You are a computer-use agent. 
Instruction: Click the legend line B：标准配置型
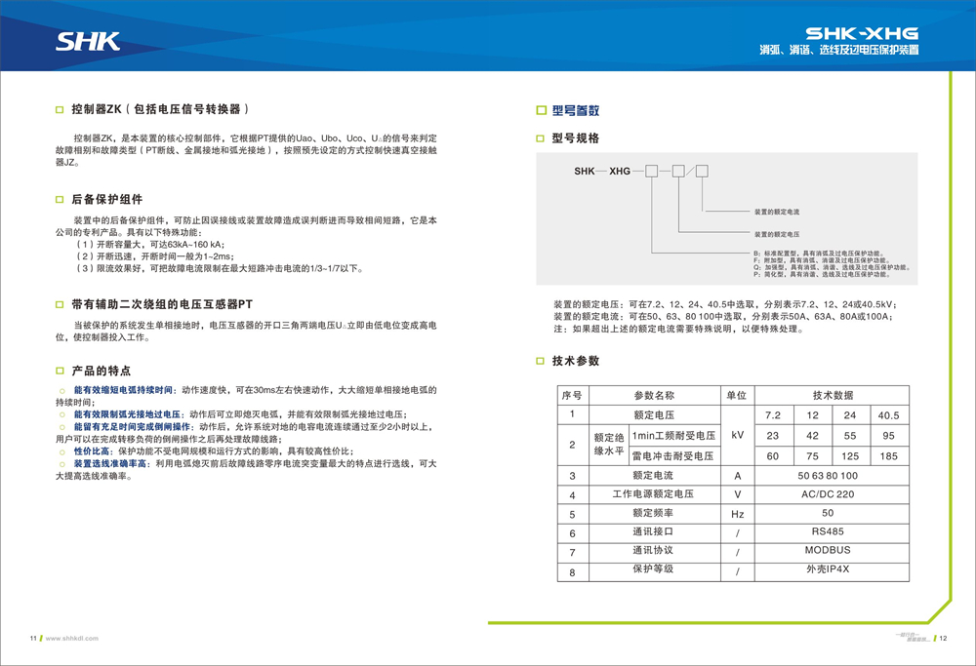819,254
